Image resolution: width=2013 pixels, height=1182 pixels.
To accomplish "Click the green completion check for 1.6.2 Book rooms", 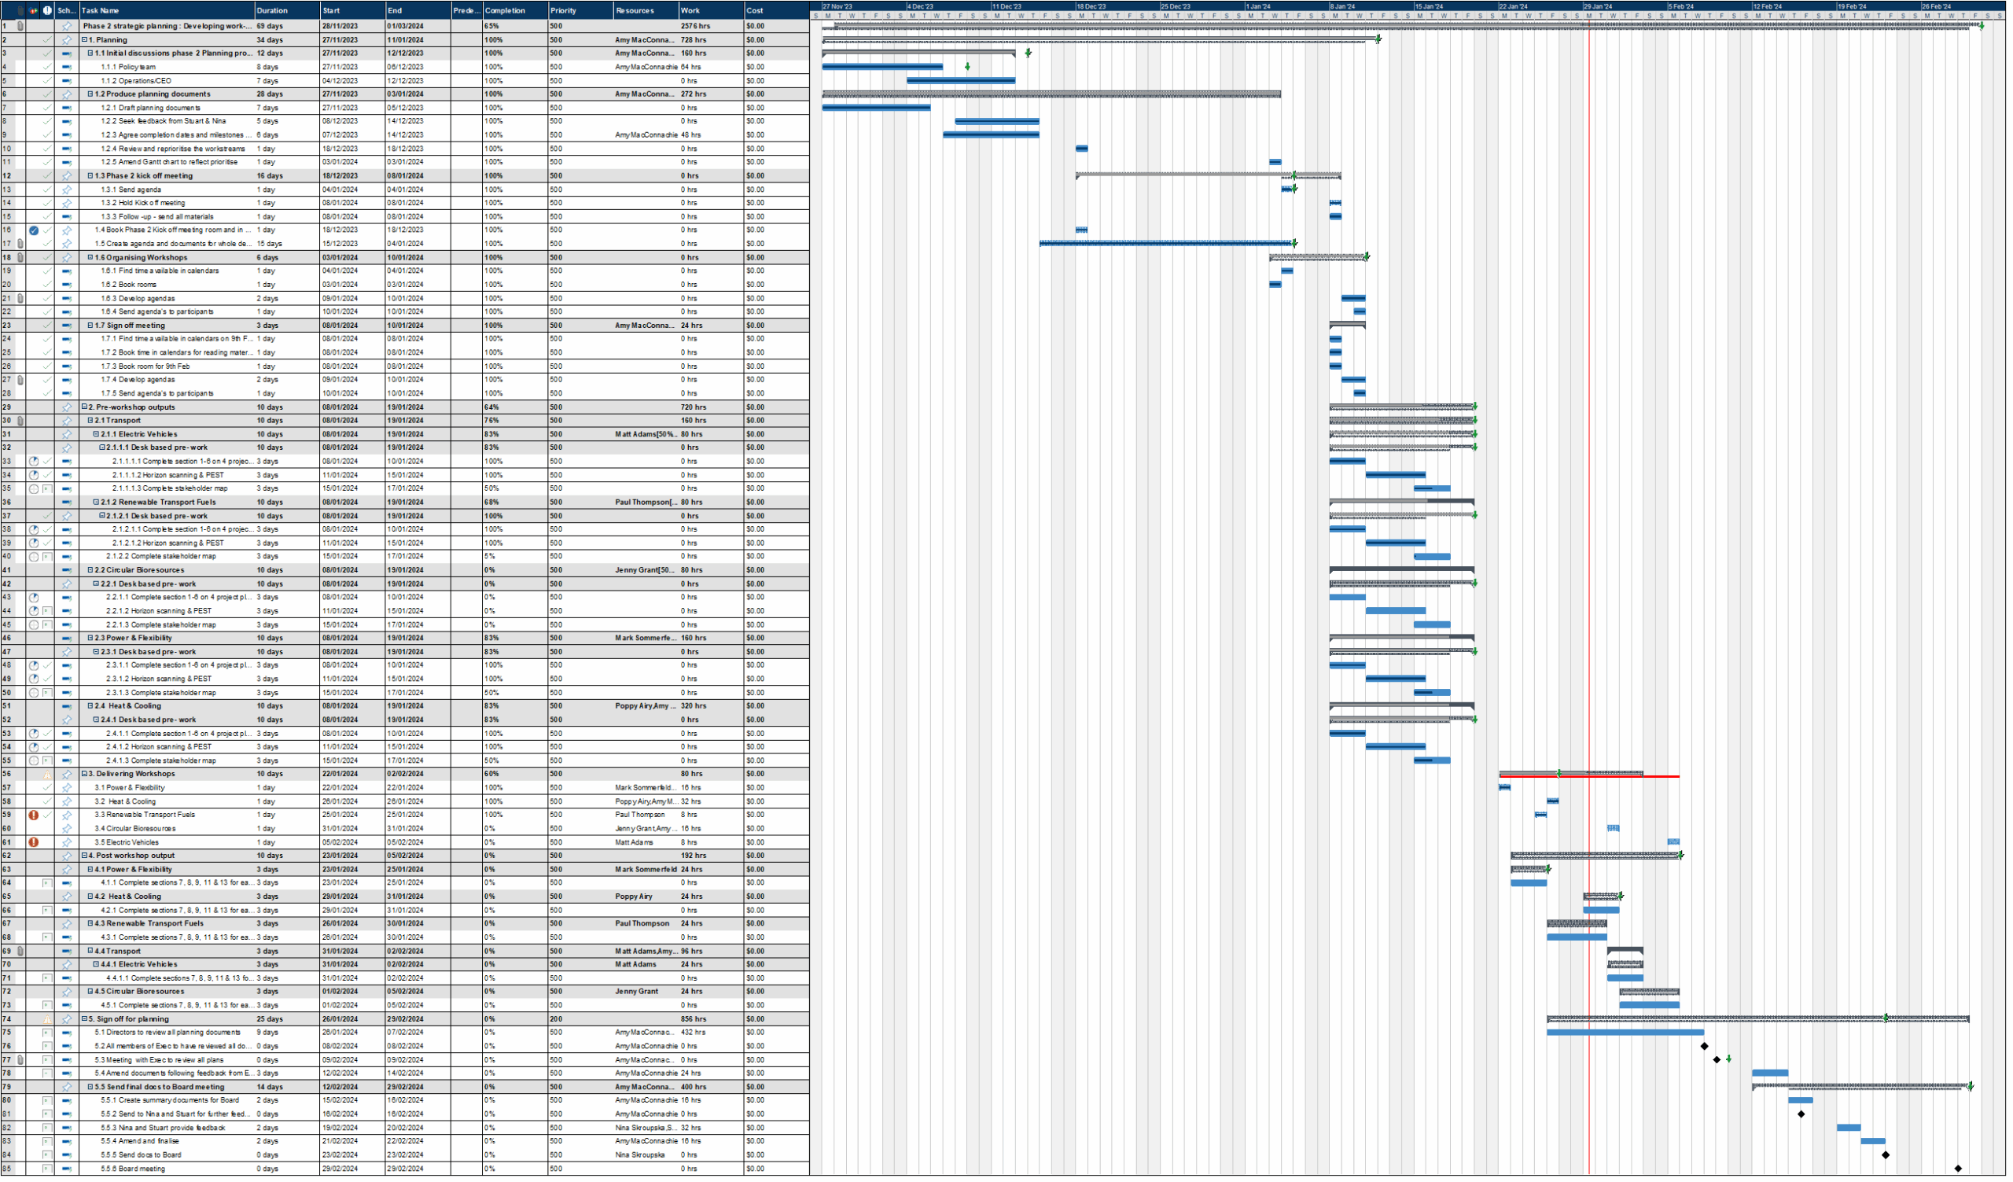I will click(x=46, y=285).
